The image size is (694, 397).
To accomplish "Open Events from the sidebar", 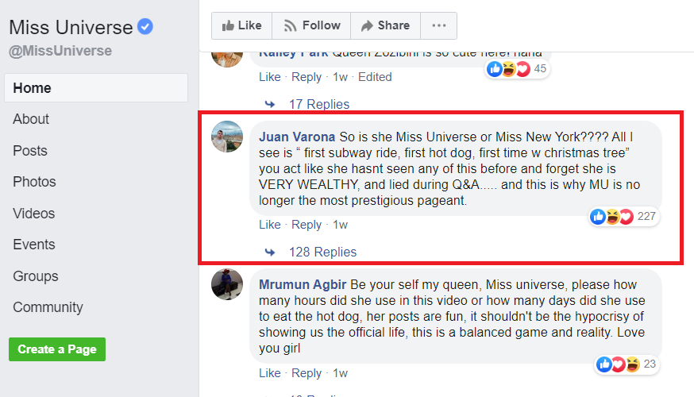I will pos(34,245).
